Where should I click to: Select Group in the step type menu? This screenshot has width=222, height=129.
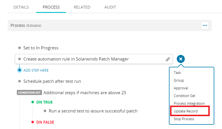coord(179,80)
